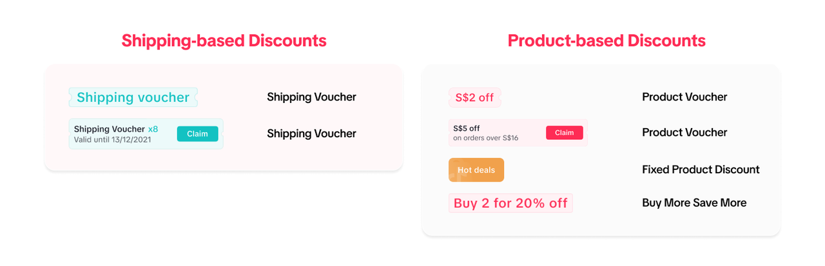Click 'Product Voucher' label beside the red Claim button
This screenshot has height=266, width=825.
(684, 133)
